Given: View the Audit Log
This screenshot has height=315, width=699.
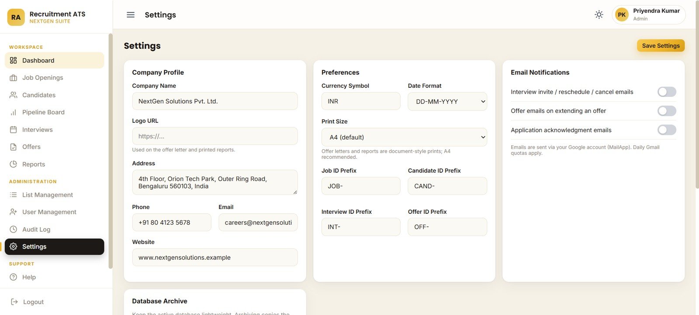Looking at the screenshot, I should click(x=55, y=229).
